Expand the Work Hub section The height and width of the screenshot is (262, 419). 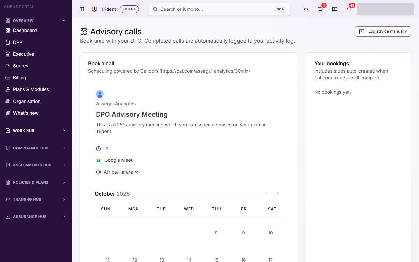36,131
